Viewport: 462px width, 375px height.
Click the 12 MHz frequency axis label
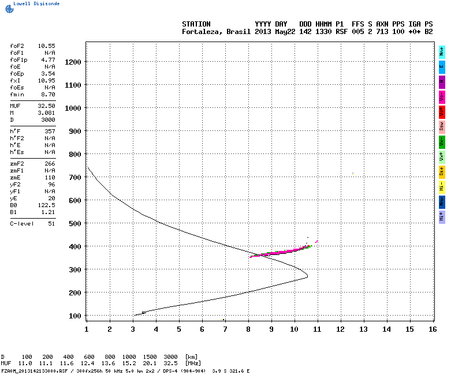340,329
